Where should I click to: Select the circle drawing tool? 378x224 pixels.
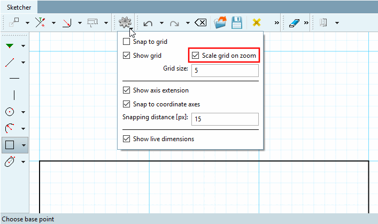[10, 112]
